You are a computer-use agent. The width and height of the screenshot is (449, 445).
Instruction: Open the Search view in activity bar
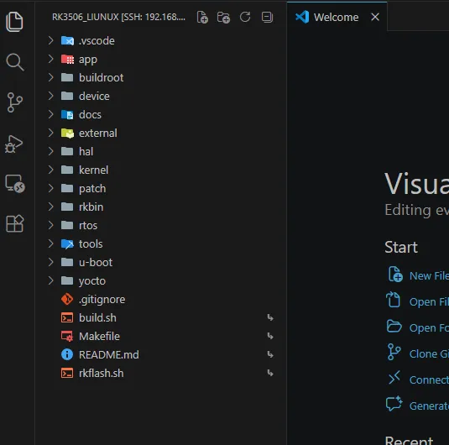tap(15, 62)
